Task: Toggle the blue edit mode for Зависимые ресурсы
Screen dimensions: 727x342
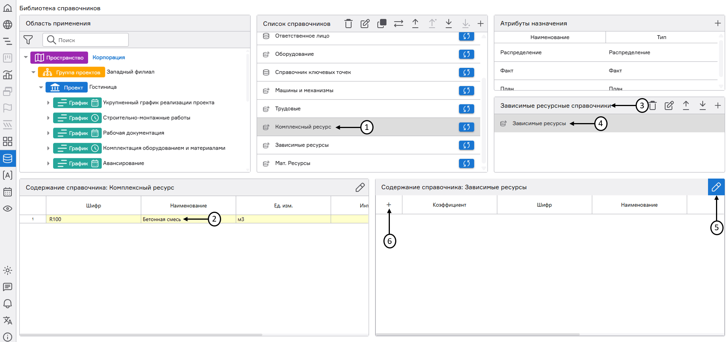Action: tap(716, 187)
